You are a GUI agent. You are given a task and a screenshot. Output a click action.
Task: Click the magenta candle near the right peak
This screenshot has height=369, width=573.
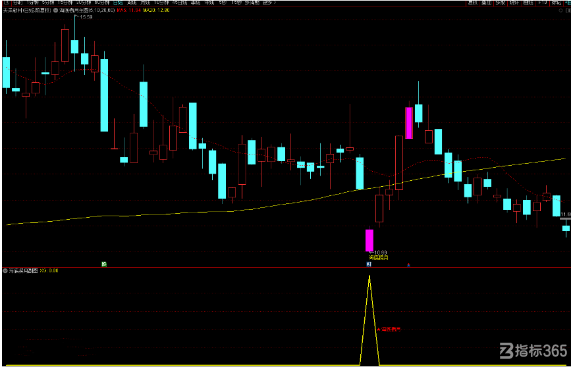pyautogui.click(x=409, y=123)
